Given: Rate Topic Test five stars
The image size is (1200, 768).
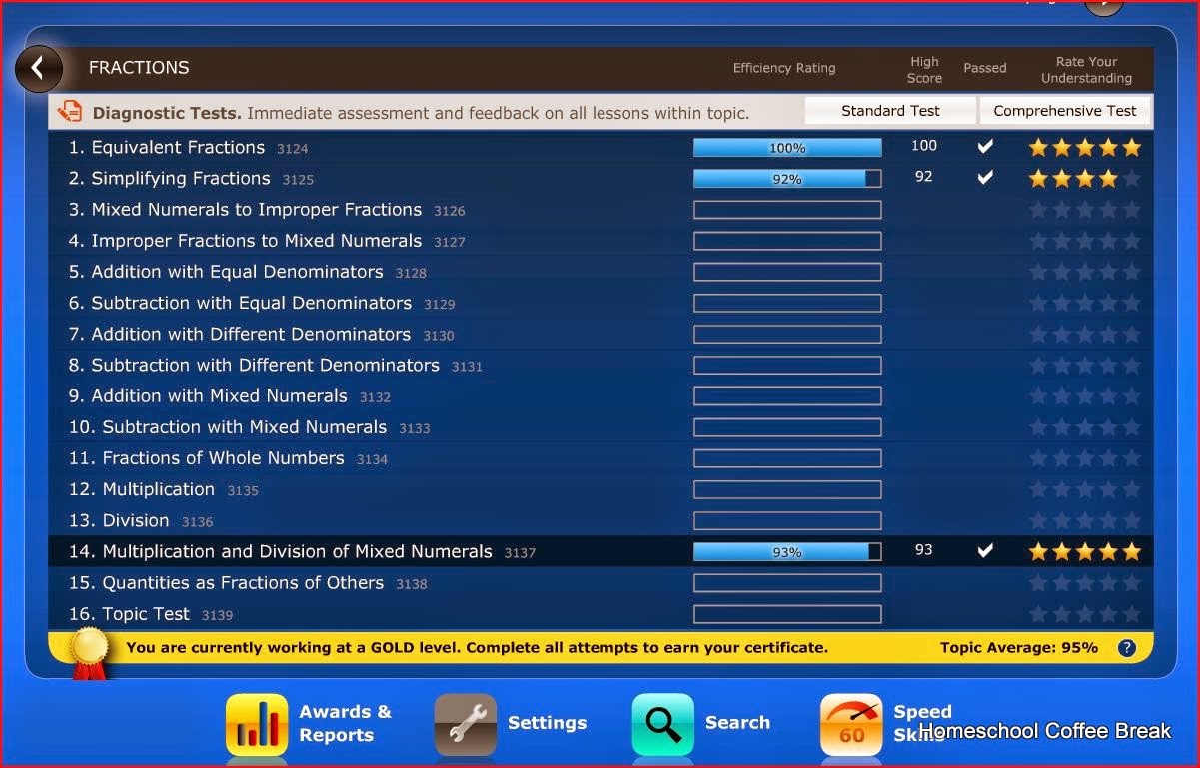Looking at the screenshot, I should click(1131, 613).
